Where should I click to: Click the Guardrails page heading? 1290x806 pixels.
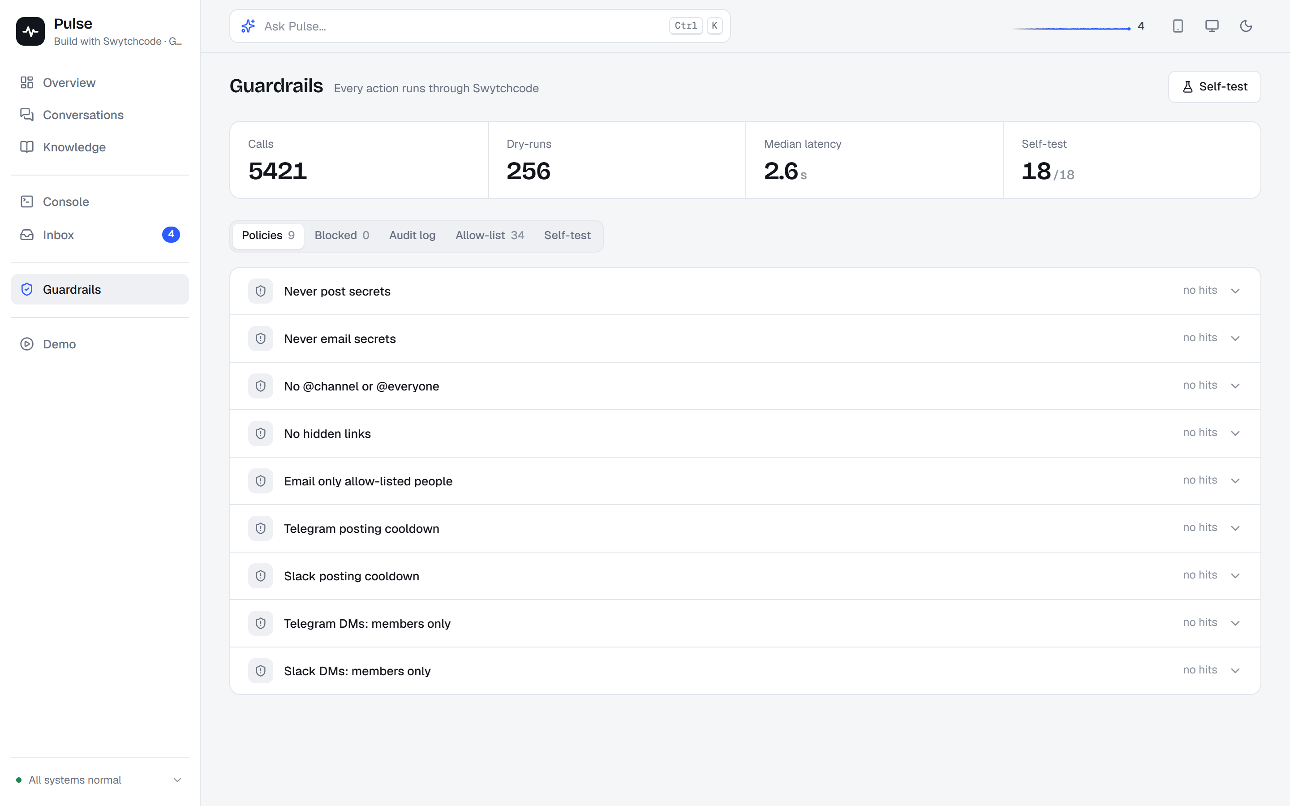click(276, 86)
